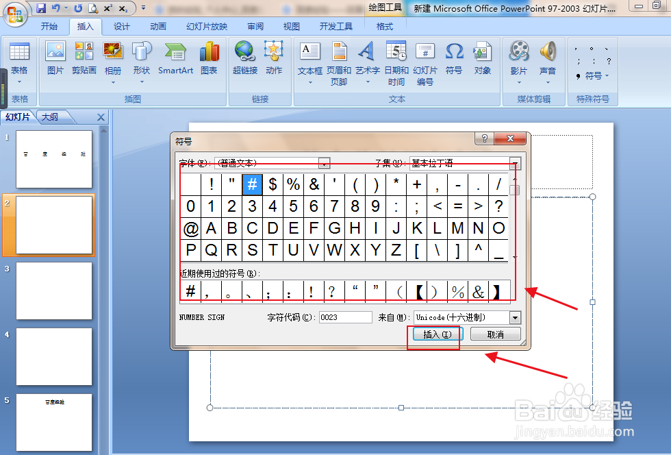This screenshot has height=455, width=671.
Task: Insert date and time (日期和时间)
Action: [x=396, y=64]
